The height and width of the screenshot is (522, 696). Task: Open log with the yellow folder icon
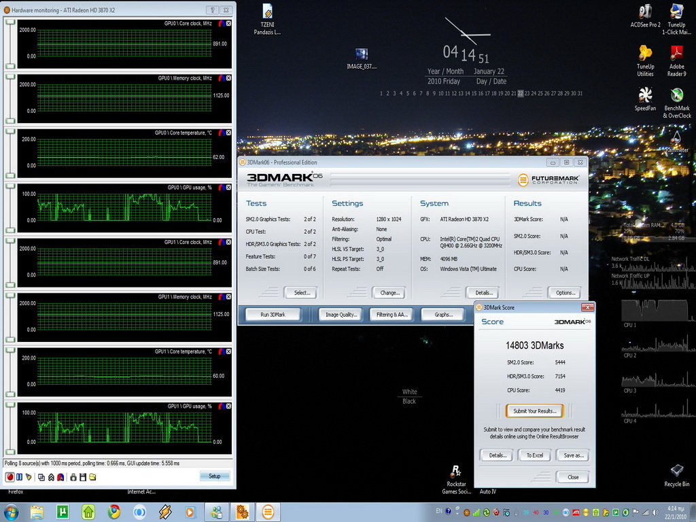click(92, 476)
